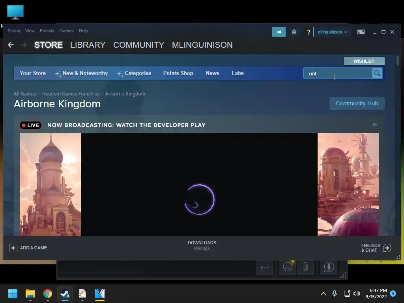Click the All Games breadcrumb
This screenshot has height=303, width=404.
click(x=25, y=94)
